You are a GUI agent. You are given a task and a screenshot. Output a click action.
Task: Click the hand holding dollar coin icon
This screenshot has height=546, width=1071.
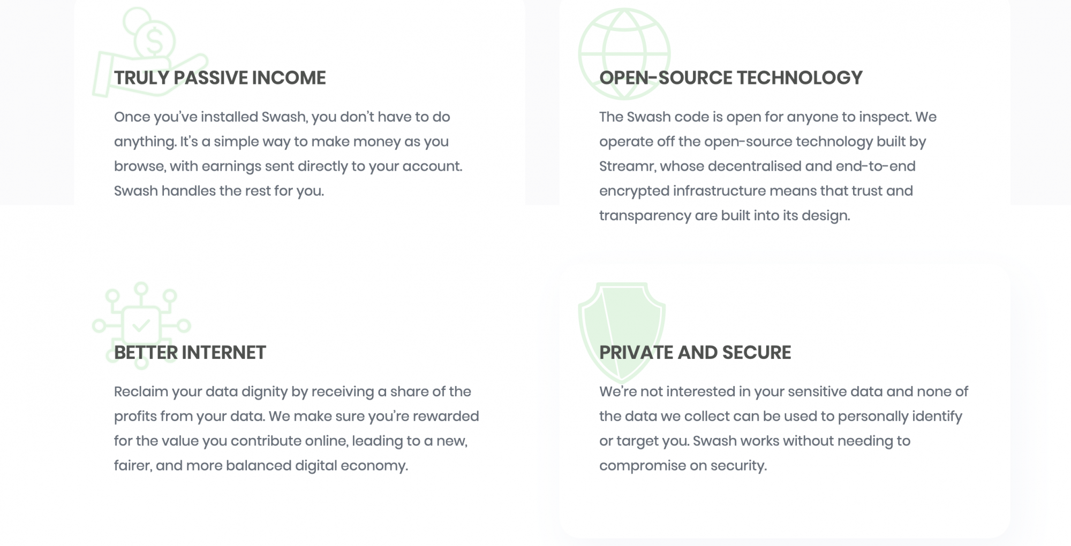(150, 52)
